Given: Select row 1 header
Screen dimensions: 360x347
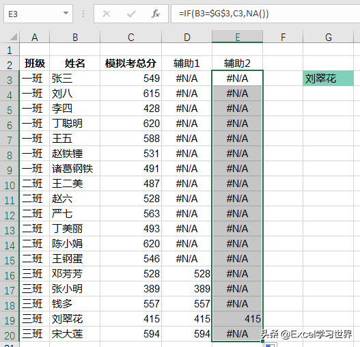Looking at the screenshot, I should (10, 50).
